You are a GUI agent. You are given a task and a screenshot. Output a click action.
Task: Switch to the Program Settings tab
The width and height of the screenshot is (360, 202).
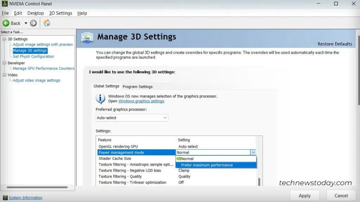(x=137, y=87)
